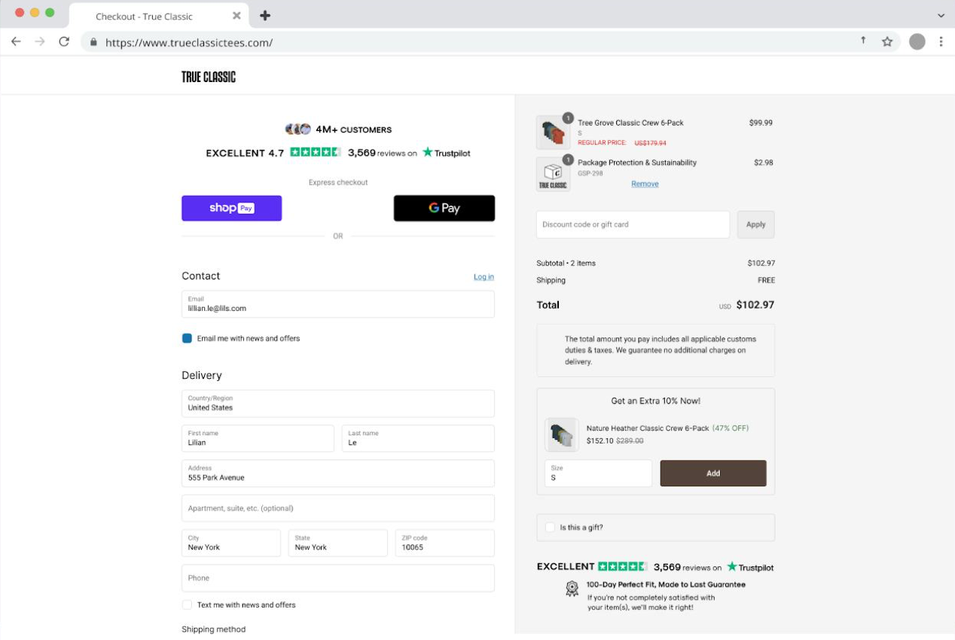Click the Trustpilot stars below the gift option
Image resolution: width=955 pixels, height=640 pixels.
(623, 566)
